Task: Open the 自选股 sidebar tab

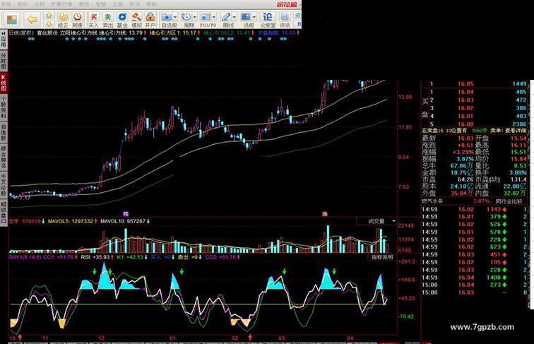Action: [x=4, y=133]
